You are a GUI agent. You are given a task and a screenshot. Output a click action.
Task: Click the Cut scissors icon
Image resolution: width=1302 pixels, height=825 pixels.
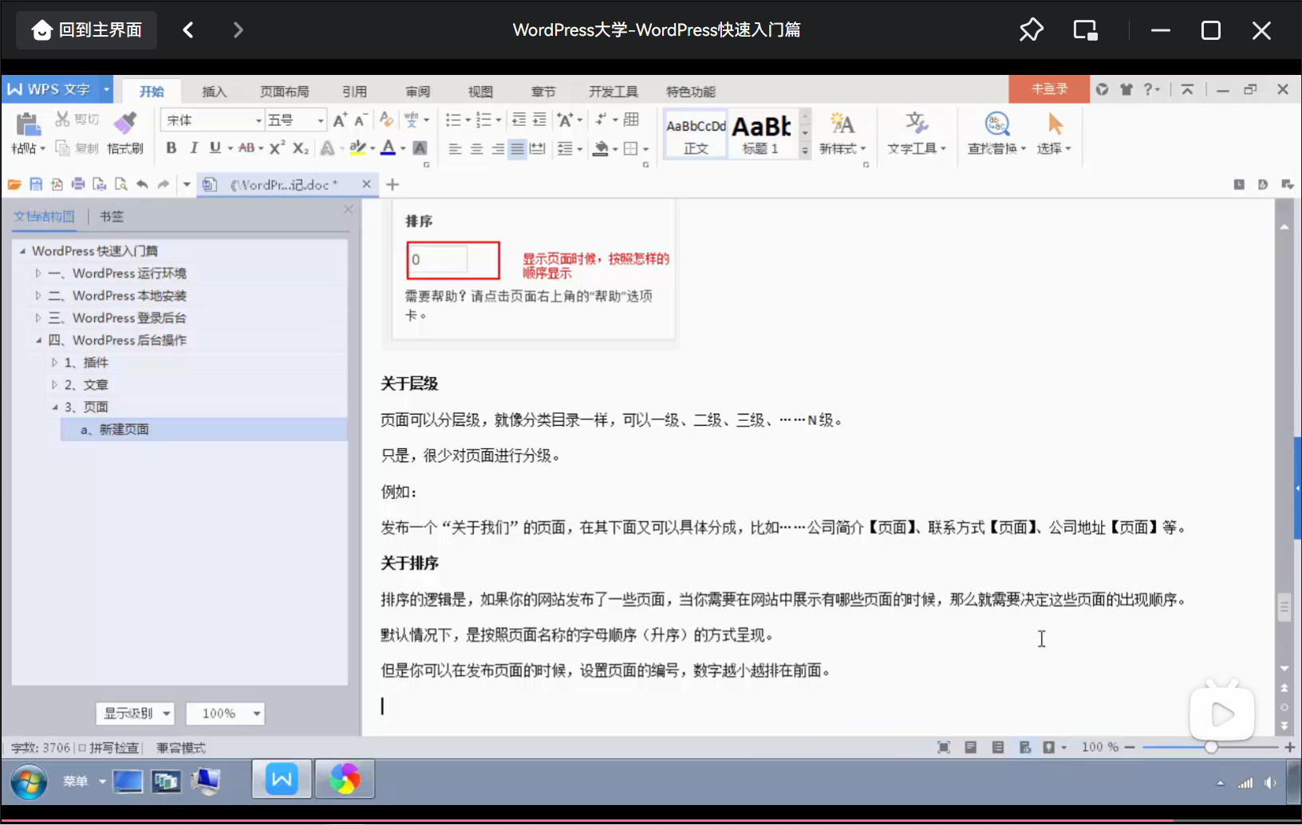(62, 120)
